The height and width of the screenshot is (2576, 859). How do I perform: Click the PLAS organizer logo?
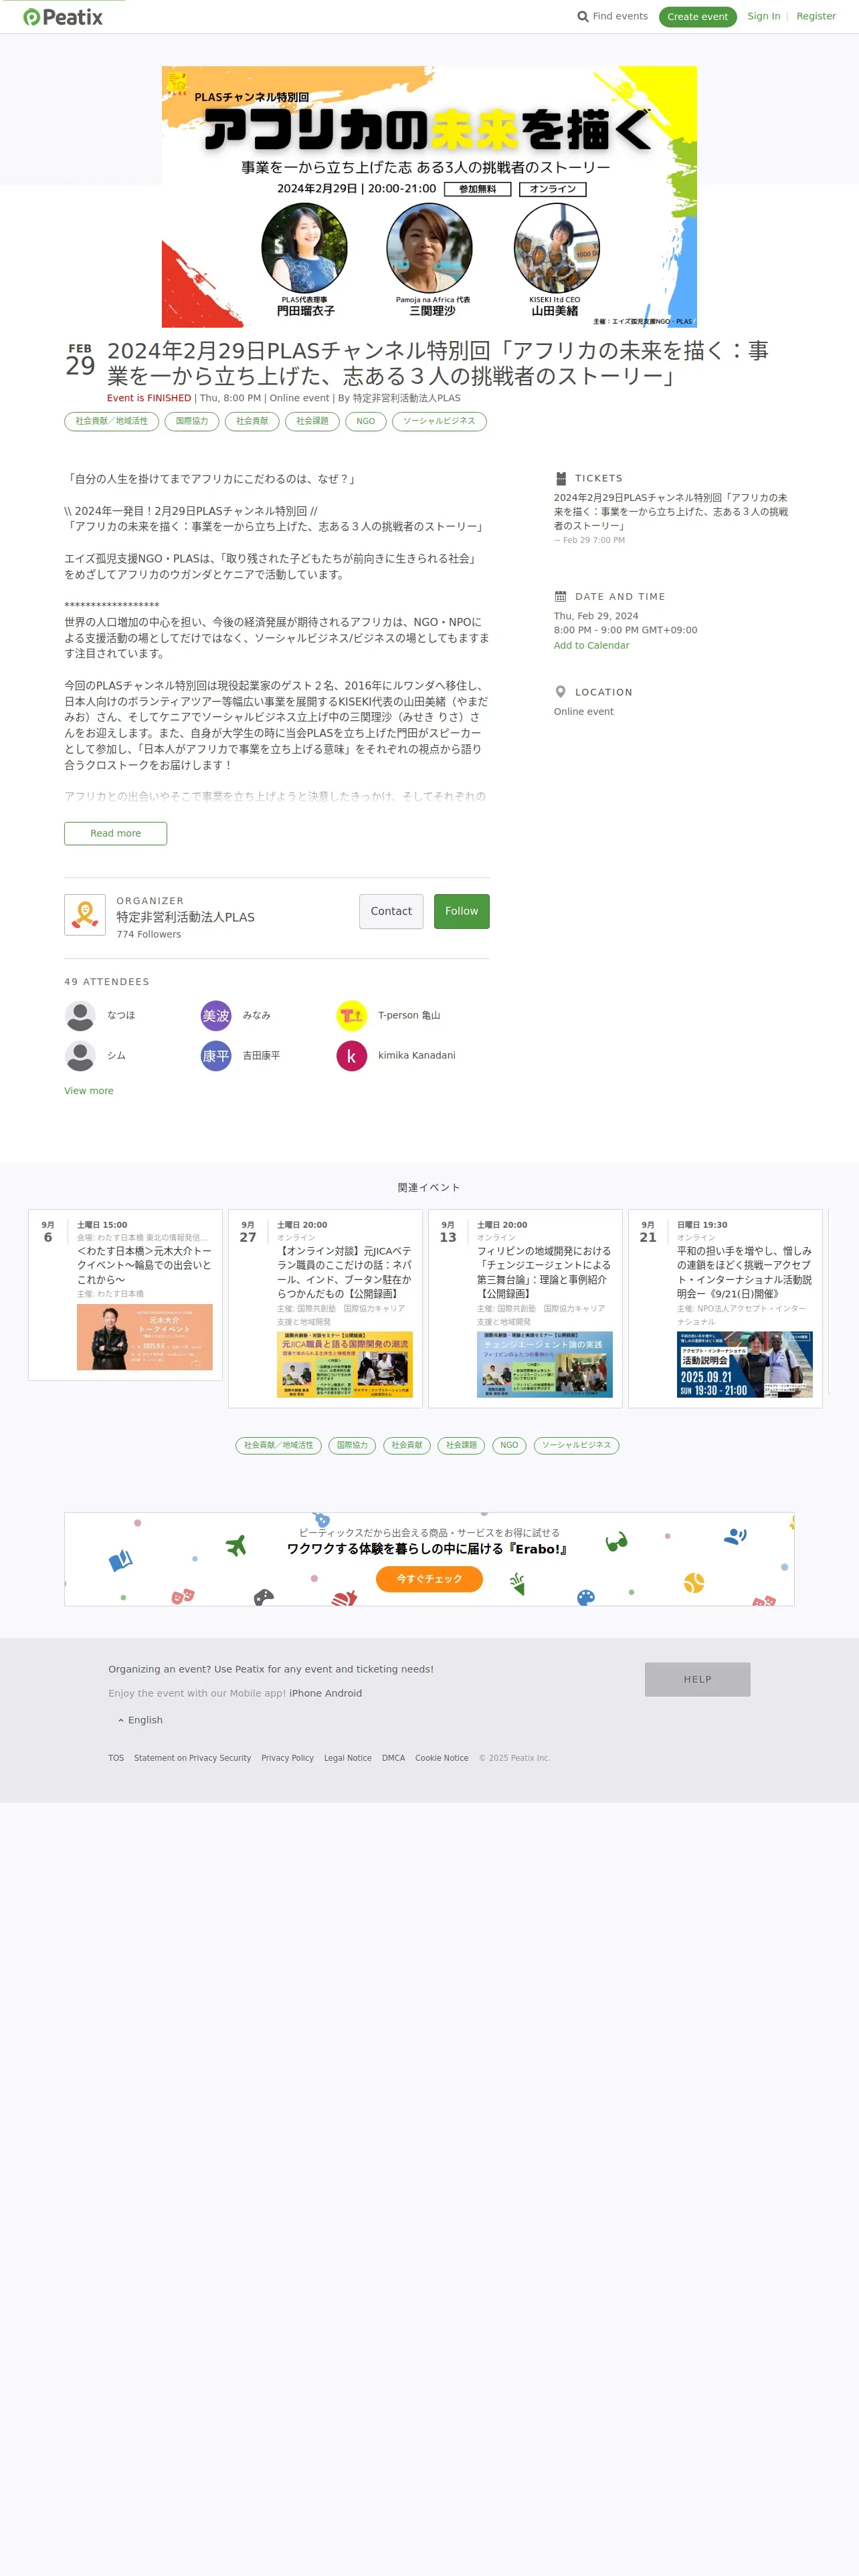click(85, 915)
